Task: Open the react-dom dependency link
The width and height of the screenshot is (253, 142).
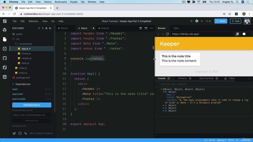Action: tap(17, 94)
